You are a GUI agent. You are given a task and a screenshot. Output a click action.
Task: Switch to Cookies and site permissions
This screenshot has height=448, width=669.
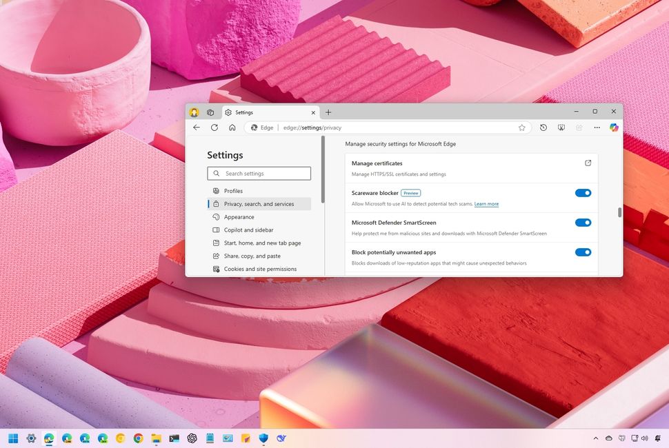pyautogui.click(x=260, y=269)
